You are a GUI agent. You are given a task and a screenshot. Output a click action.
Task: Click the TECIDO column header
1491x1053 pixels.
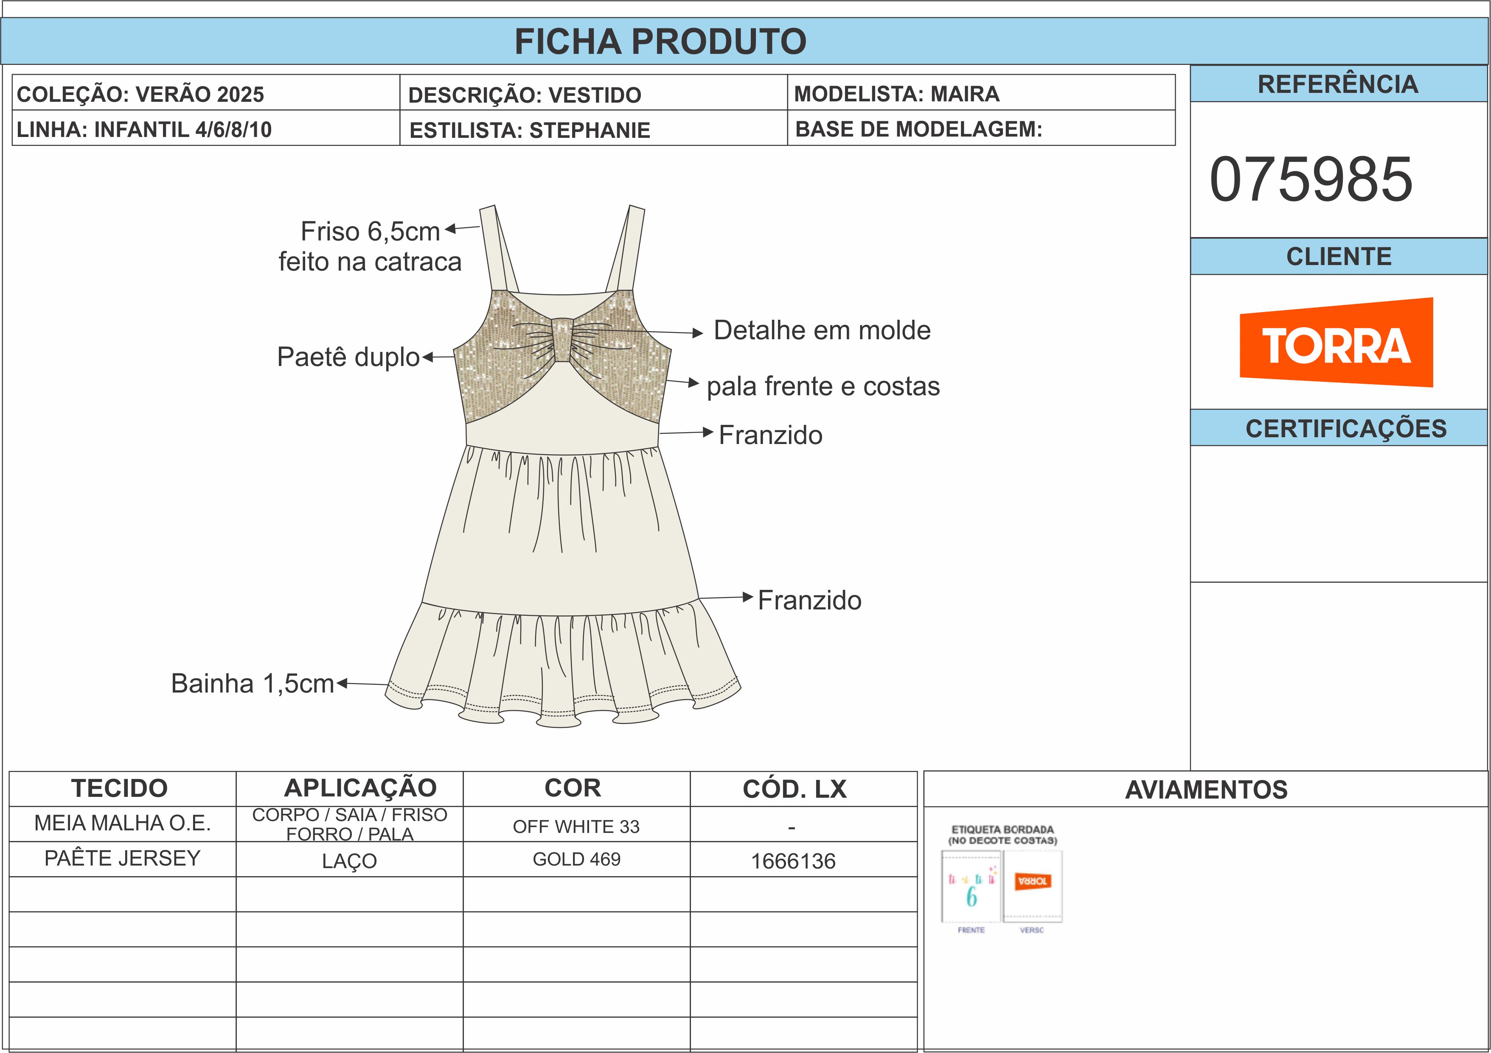tap(120, 788)
